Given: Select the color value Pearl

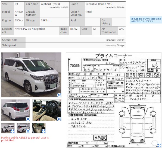Looking at the screenshot, I should tap(89, 12).
